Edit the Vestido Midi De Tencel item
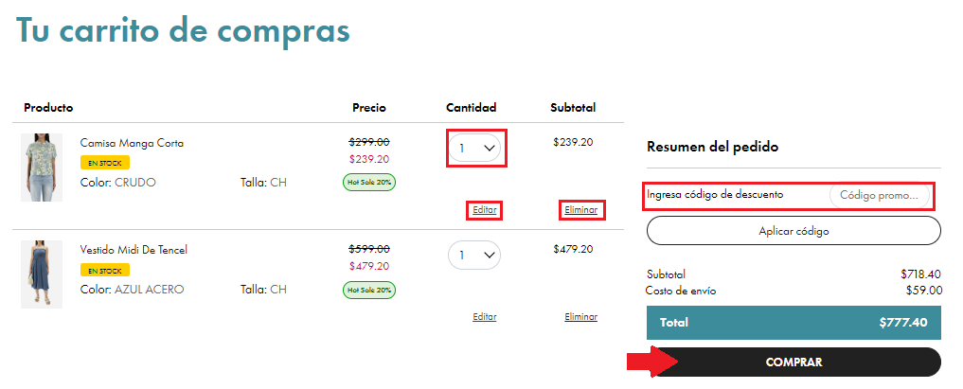This screenshot has height=389, width=963. [485, 317]
